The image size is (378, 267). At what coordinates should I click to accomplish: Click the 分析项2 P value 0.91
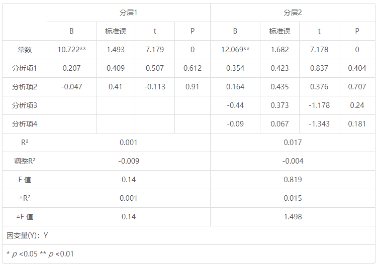click(x=193, y=87)
